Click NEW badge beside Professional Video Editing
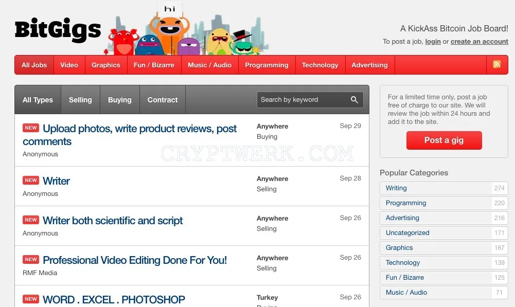515x307 pixels. coord(31,259)
